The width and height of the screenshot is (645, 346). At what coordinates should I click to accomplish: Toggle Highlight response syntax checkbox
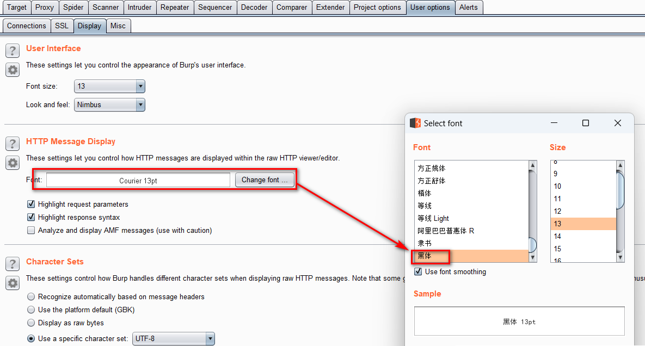(x=31, y=217)
